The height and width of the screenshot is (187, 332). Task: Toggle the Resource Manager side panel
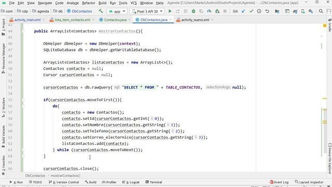point(4,58)
